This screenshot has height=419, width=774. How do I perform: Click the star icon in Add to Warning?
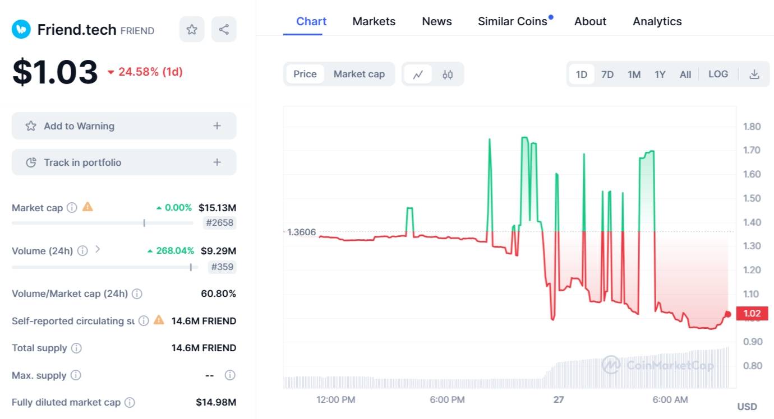(31, 126)
